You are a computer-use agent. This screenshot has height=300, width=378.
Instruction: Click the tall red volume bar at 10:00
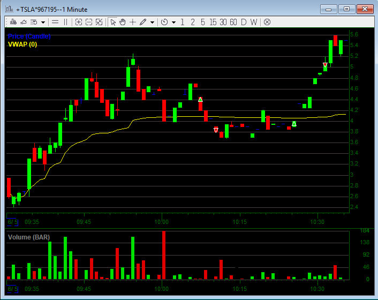click(x=164, y=255)
